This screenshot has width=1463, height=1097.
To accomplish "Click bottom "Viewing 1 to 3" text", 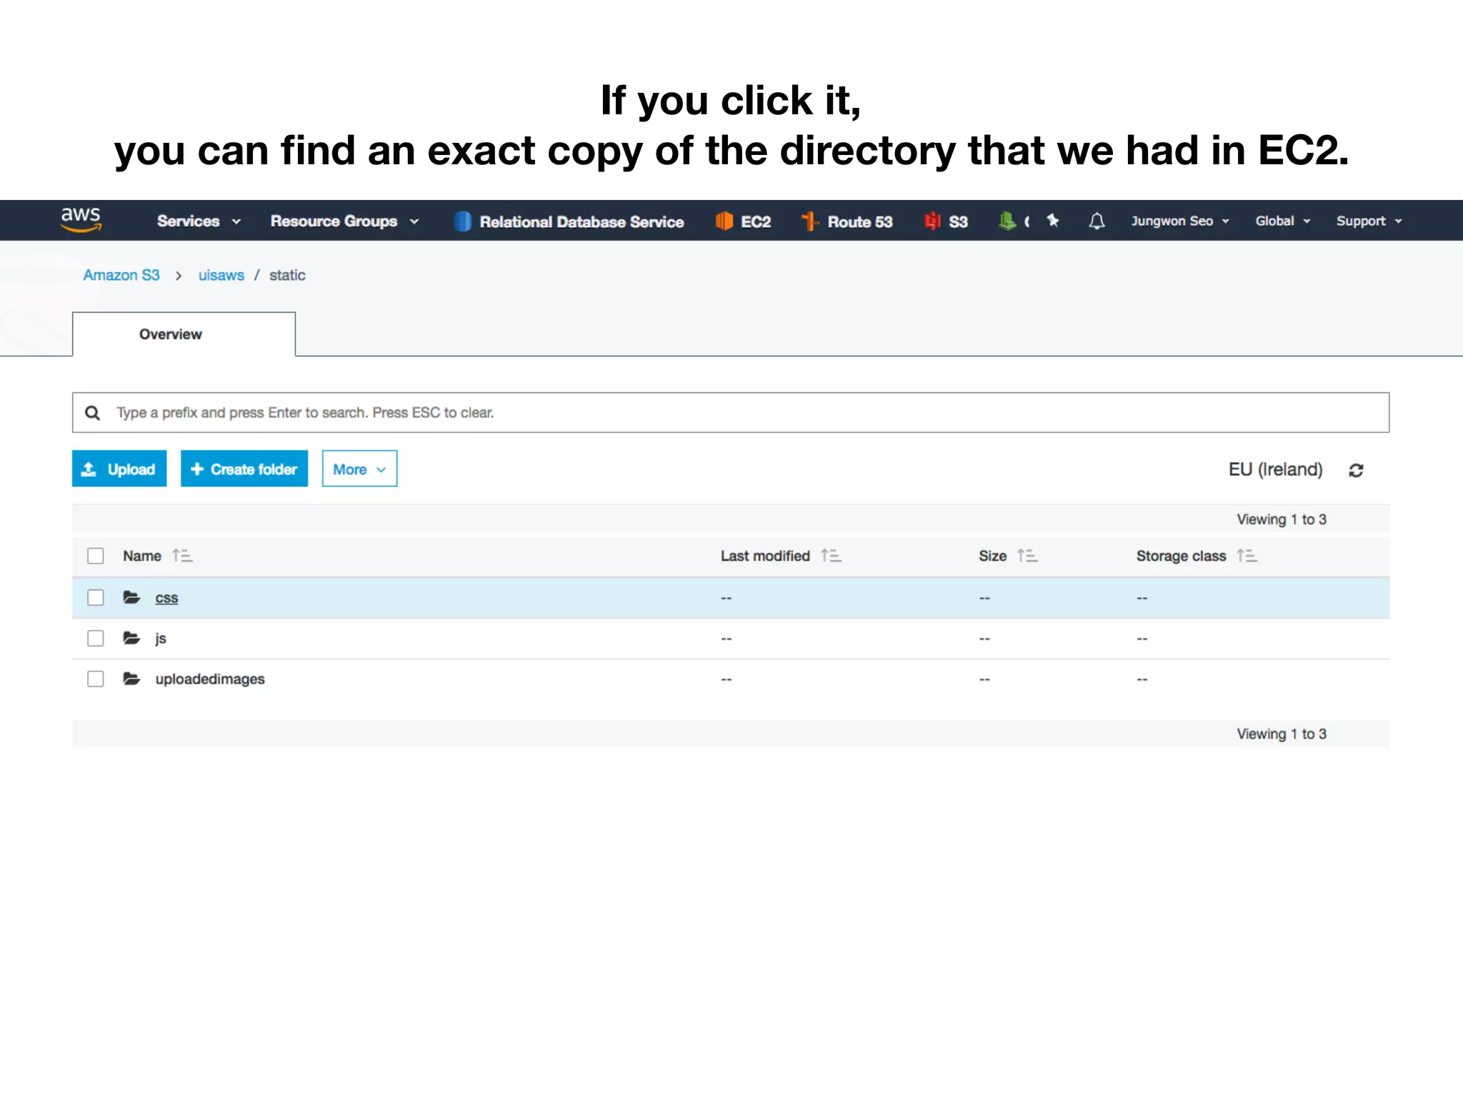I will point(1282,733).
